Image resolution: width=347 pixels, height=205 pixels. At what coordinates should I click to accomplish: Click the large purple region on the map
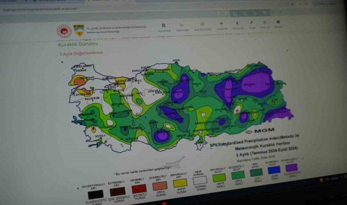click(256, 83)
